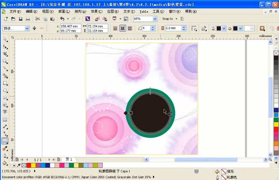Select the Basic Shapes tool

(5, 105)
